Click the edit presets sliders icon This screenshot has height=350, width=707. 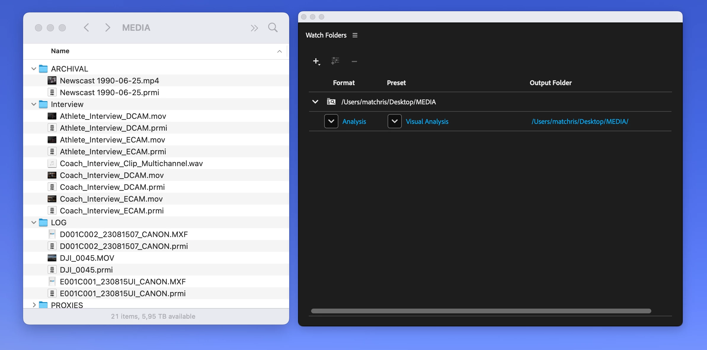tap(335, 61)
